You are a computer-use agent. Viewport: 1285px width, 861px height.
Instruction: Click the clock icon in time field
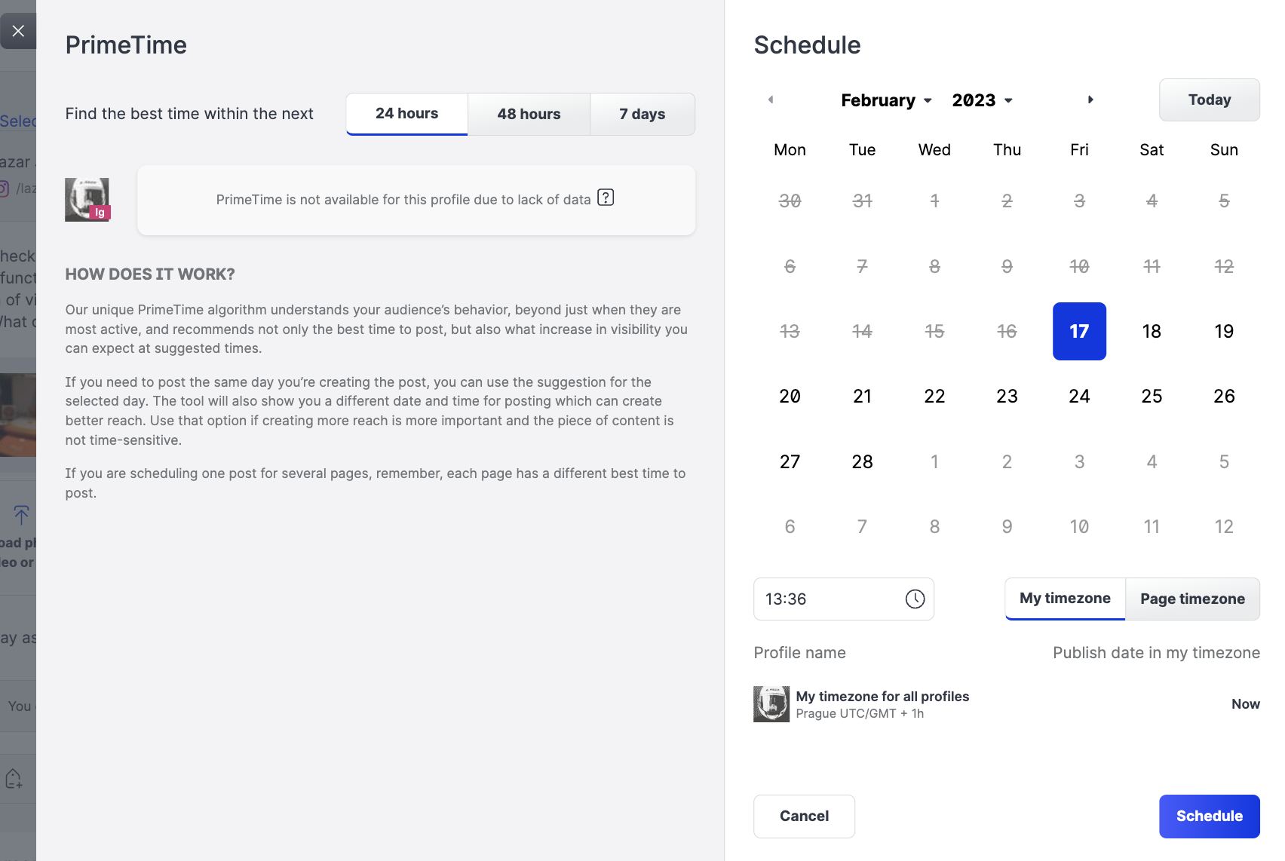[915, 599]
